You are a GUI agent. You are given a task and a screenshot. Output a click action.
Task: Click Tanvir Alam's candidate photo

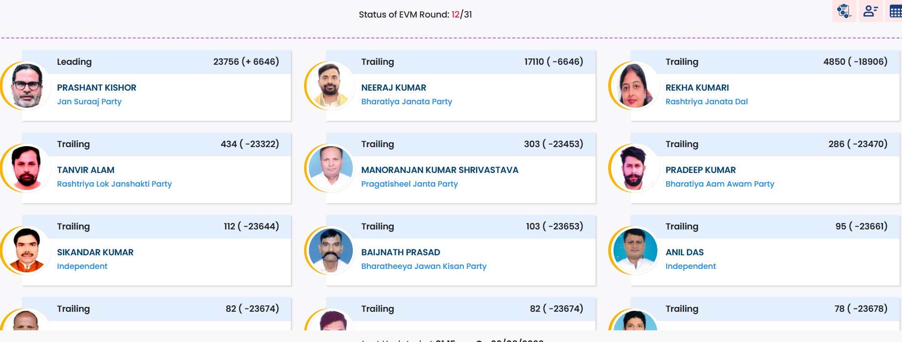[26, 168]
